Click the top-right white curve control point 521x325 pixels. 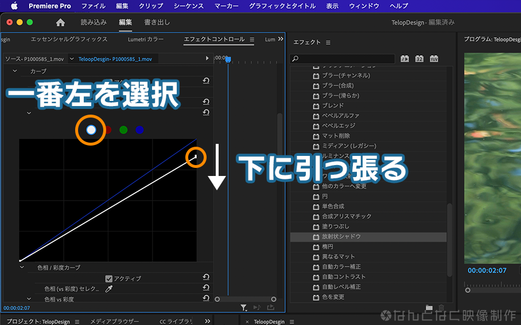pyautogui.click(x=196, y=156)
